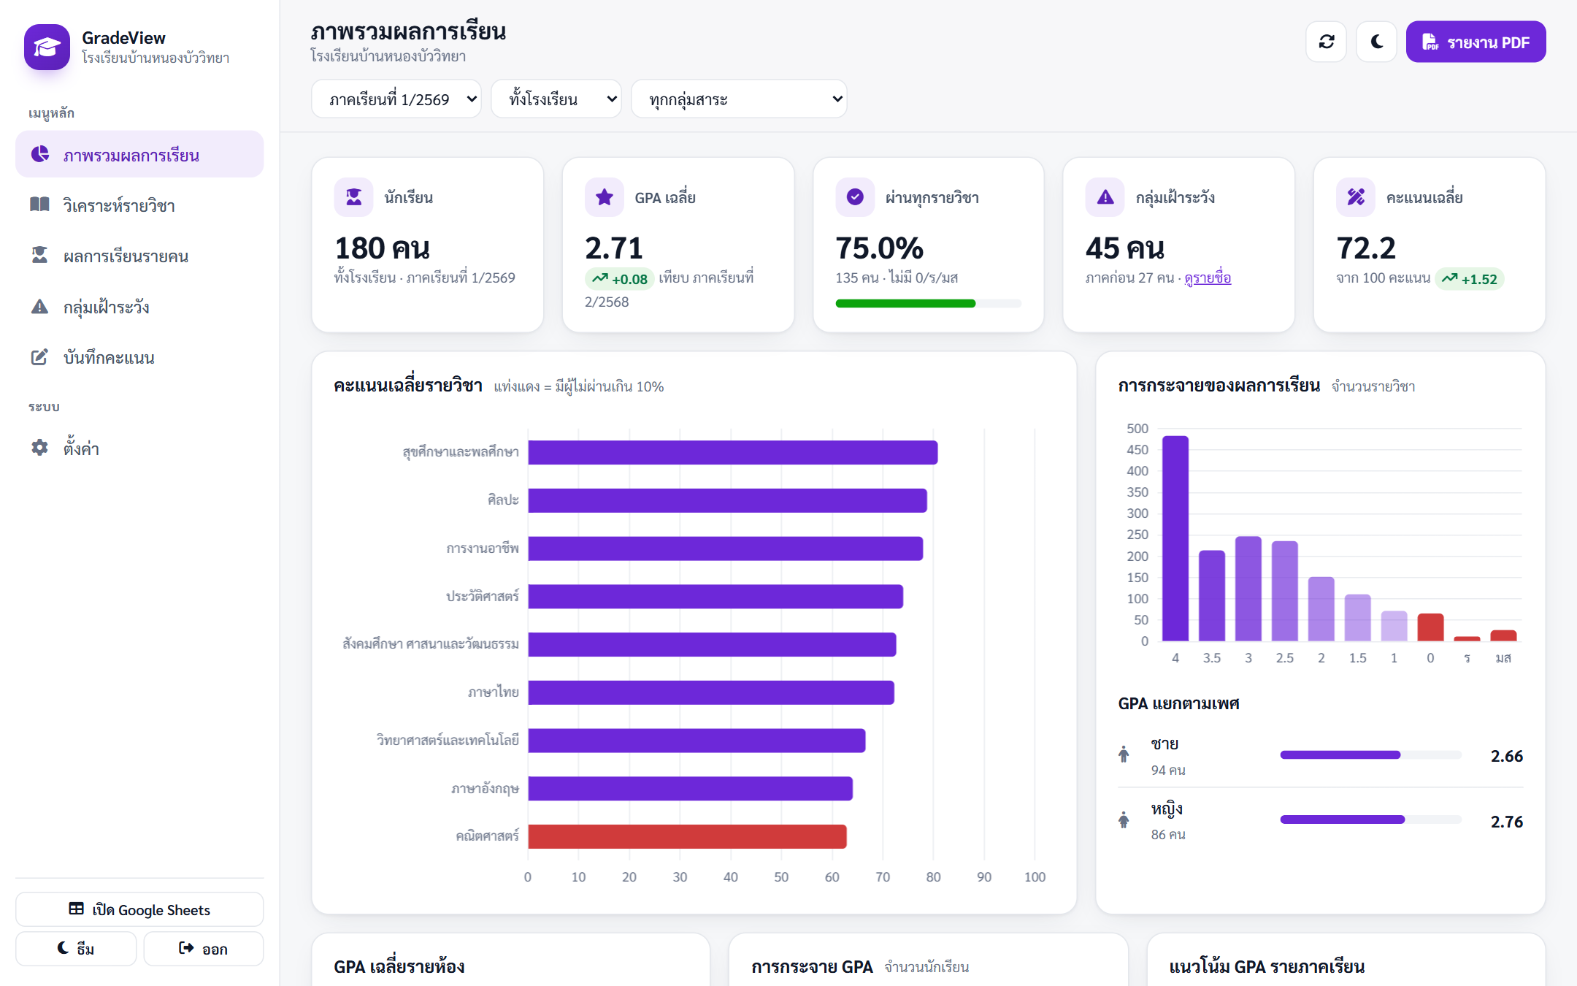Viewport: 1577px width, 986px height.
Task: Click the open book icon for subject analysis
Action: pos(39,205)
